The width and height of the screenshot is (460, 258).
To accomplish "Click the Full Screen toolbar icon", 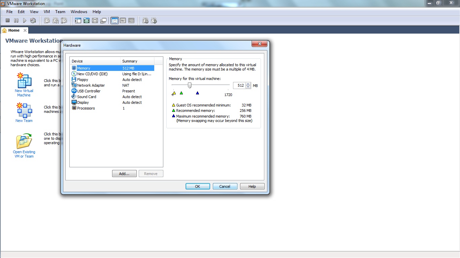I will [x=87, y=20].
